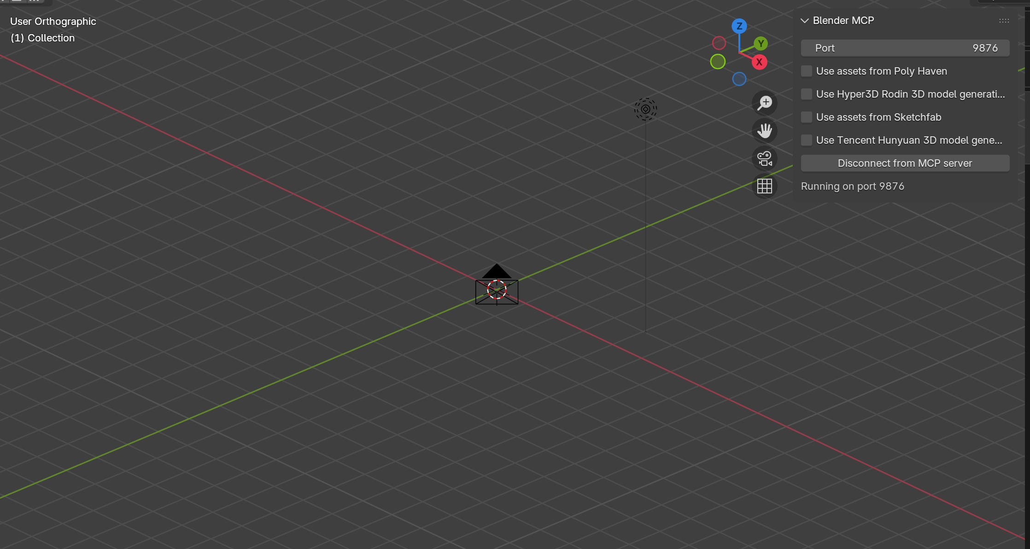Click the panel drag handle dots near Blender MCP

coord(1004,20)
